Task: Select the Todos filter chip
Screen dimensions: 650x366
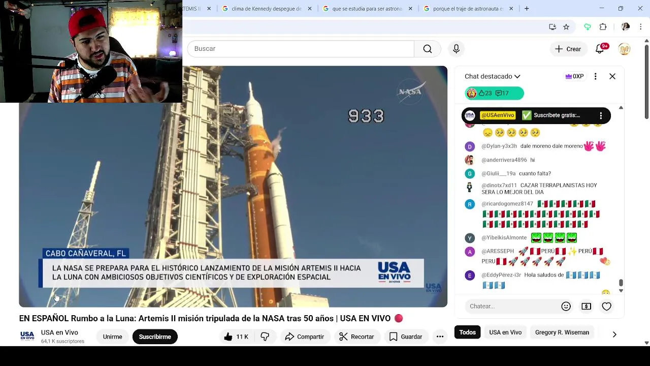Action: coord(467,332)
